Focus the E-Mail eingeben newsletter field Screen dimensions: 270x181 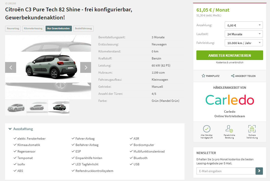click(x=226, y=171)
